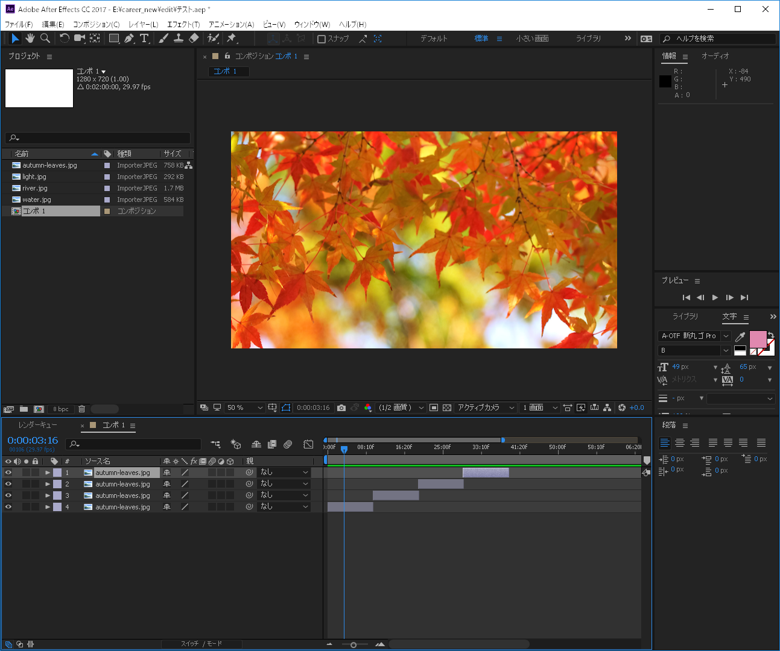This screenshot has width=780, height=651.
Task: Select the Rotation tool
Action: point(64,39)
